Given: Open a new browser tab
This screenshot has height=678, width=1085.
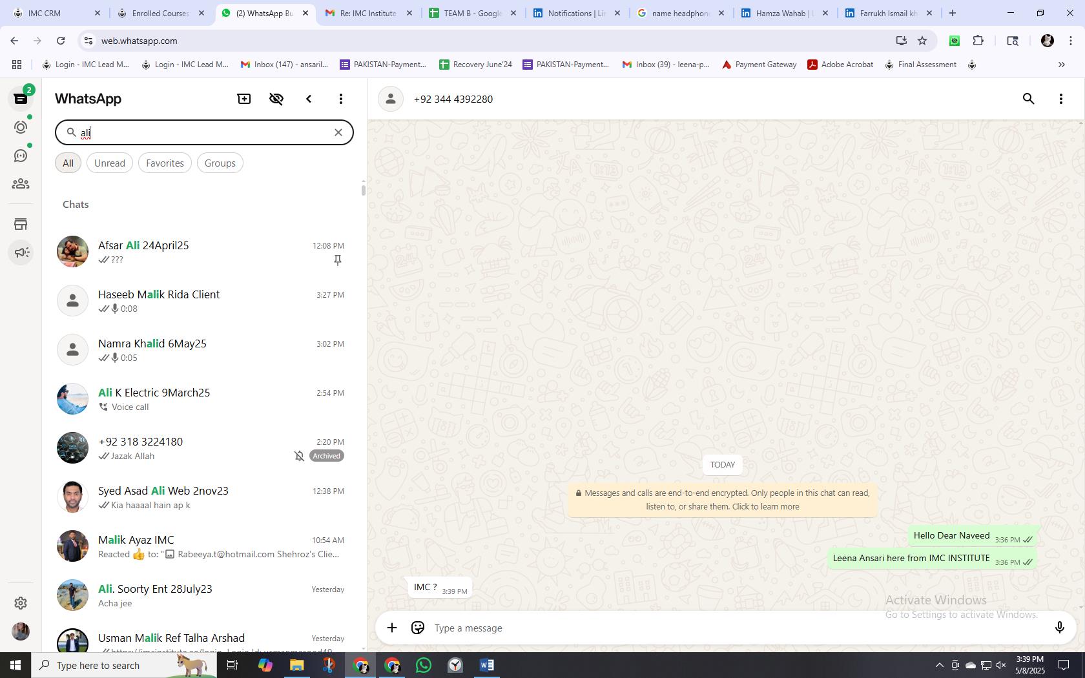Looking at the screenshot, I should (953, 13).
